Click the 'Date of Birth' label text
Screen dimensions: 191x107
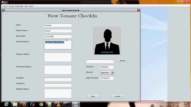pyautogui.click(x=21, y=36)
